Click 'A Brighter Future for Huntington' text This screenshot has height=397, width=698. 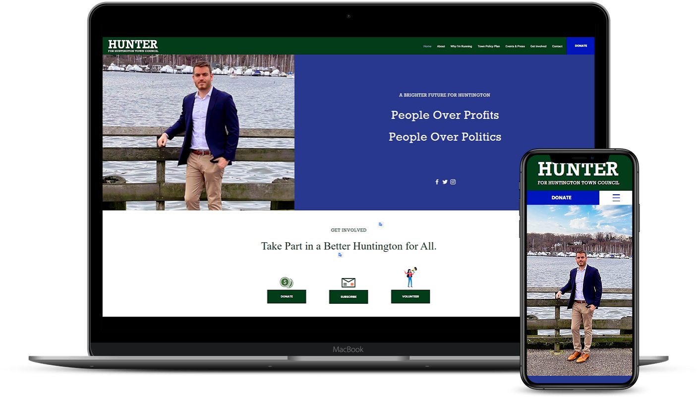445,95
